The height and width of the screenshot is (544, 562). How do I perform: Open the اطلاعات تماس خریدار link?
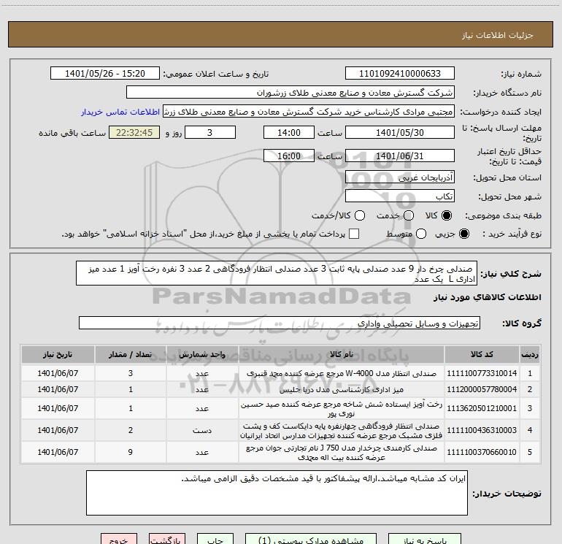pyautogui.click(x=120, y=112)
